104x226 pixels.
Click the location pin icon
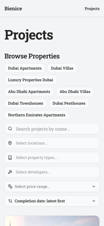click(10, 143)
